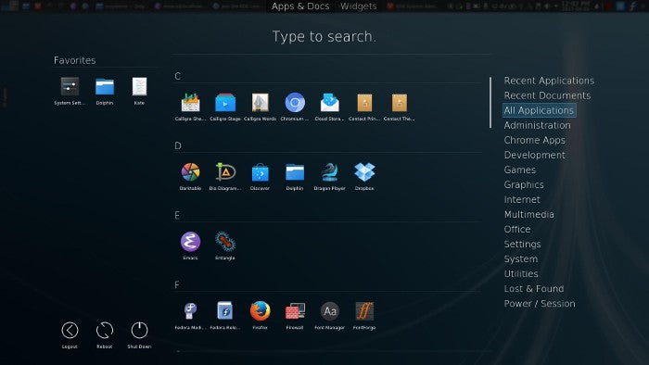The image size is (649, 365).
Task: Launch Dragon Player
Action: point(329,176)
